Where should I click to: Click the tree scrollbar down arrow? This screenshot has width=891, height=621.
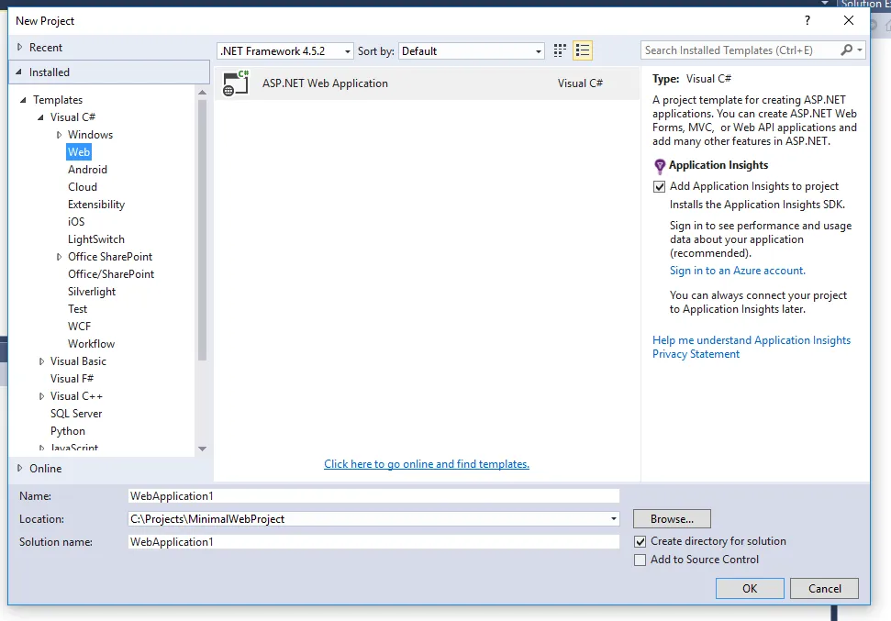click(x=202, y=449)
